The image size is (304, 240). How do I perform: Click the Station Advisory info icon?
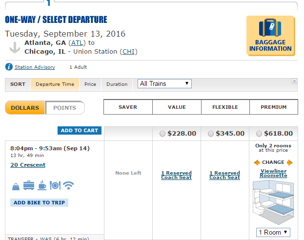point(8,67)
